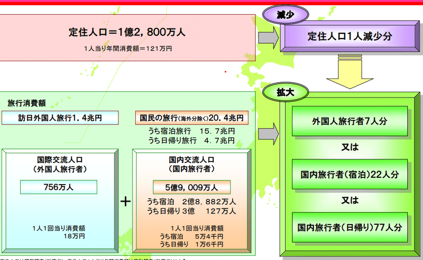
Task: Click 1人1回当り消費額 label in blue box
Action: (x=59, y=228)
